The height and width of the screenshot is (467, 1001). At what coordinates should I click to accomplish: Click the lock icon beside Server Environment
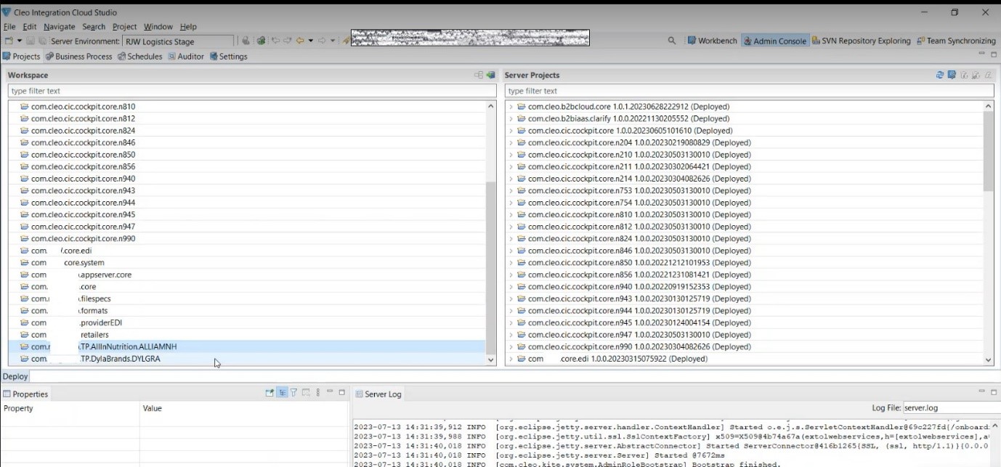[x=246, y=41]
